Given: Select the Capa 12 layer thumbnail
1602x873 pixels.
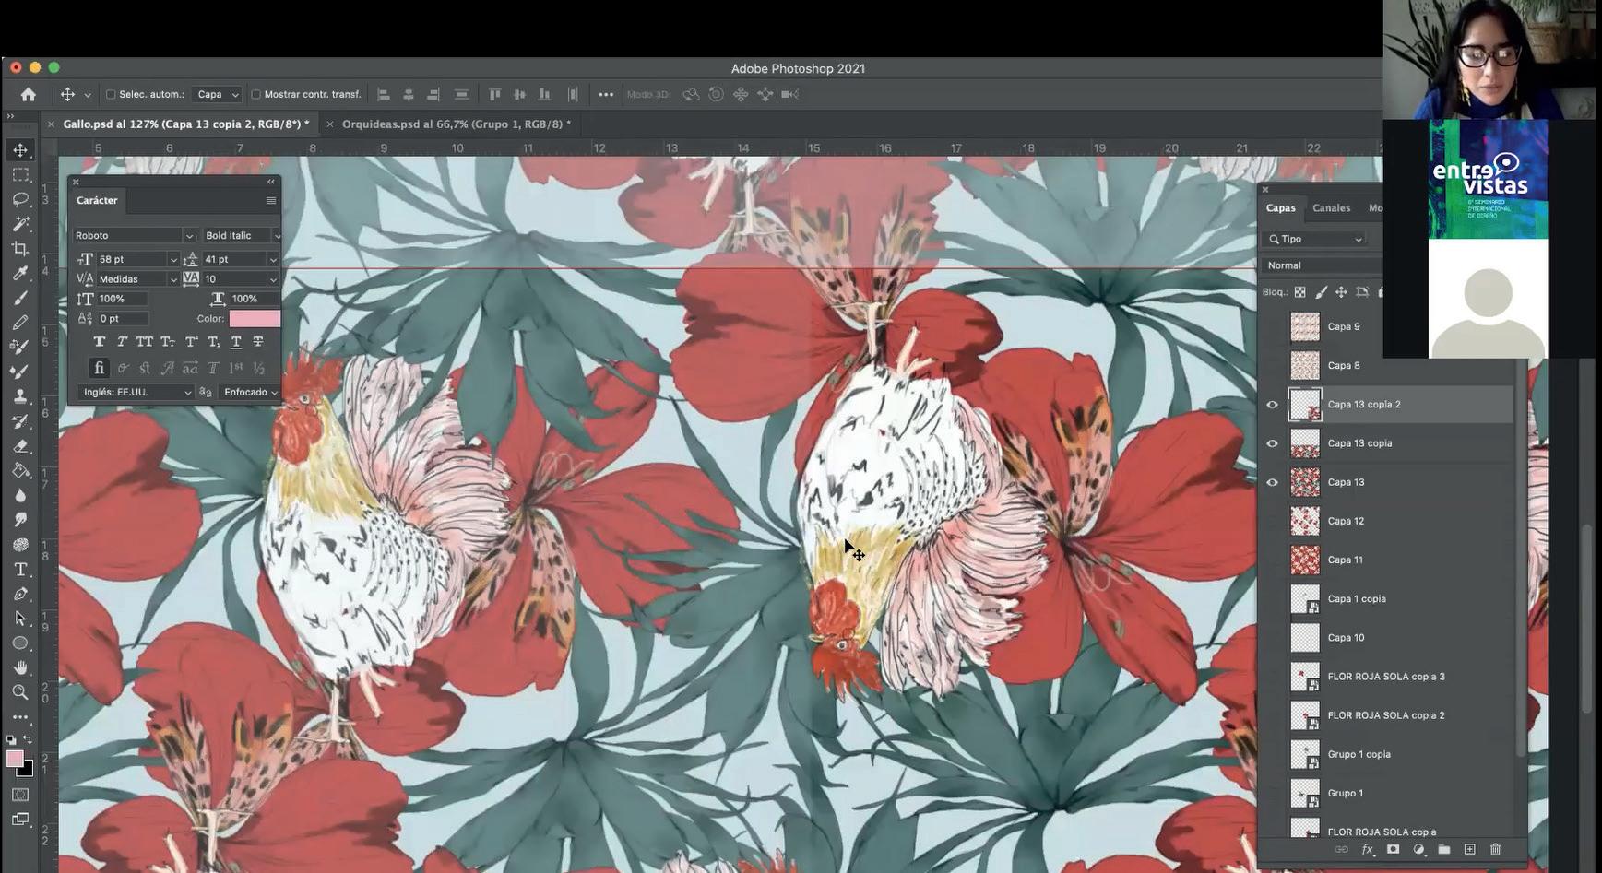Looking at the screenshot, I should point(1305,521).
